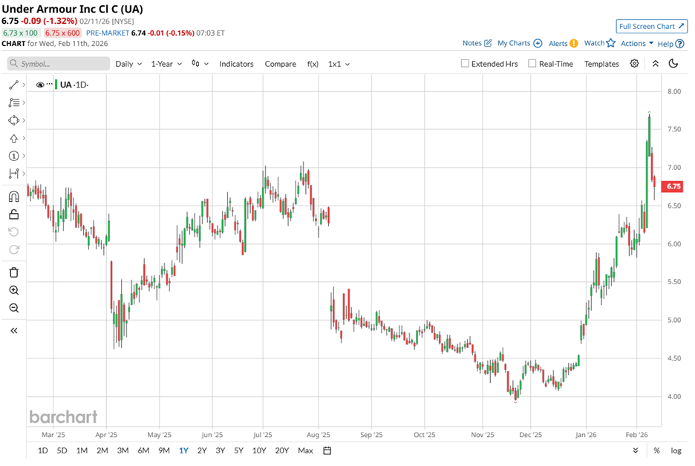Screen dimensions: 695x466
Task: Zoom in using the magnifier plus icon
Action: click(x=15, y=289)
